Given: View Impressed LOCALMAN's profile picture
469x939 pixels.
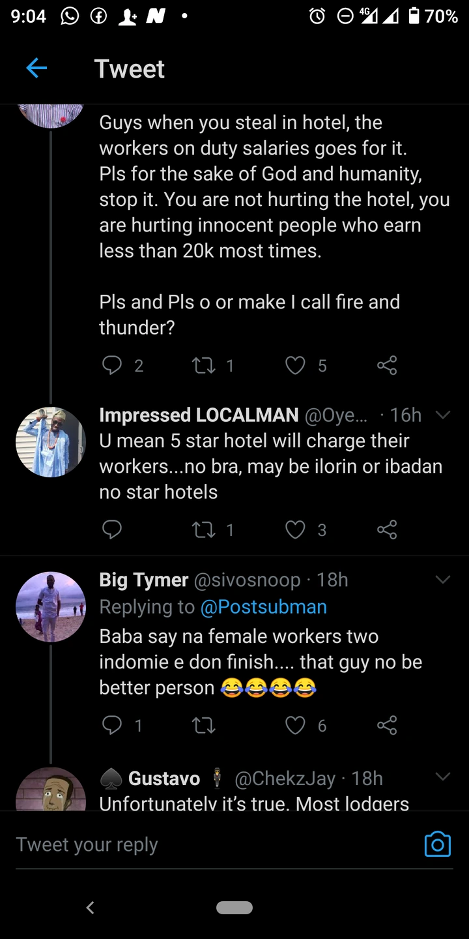Looking at the screenshot, I should coord(51,442).
